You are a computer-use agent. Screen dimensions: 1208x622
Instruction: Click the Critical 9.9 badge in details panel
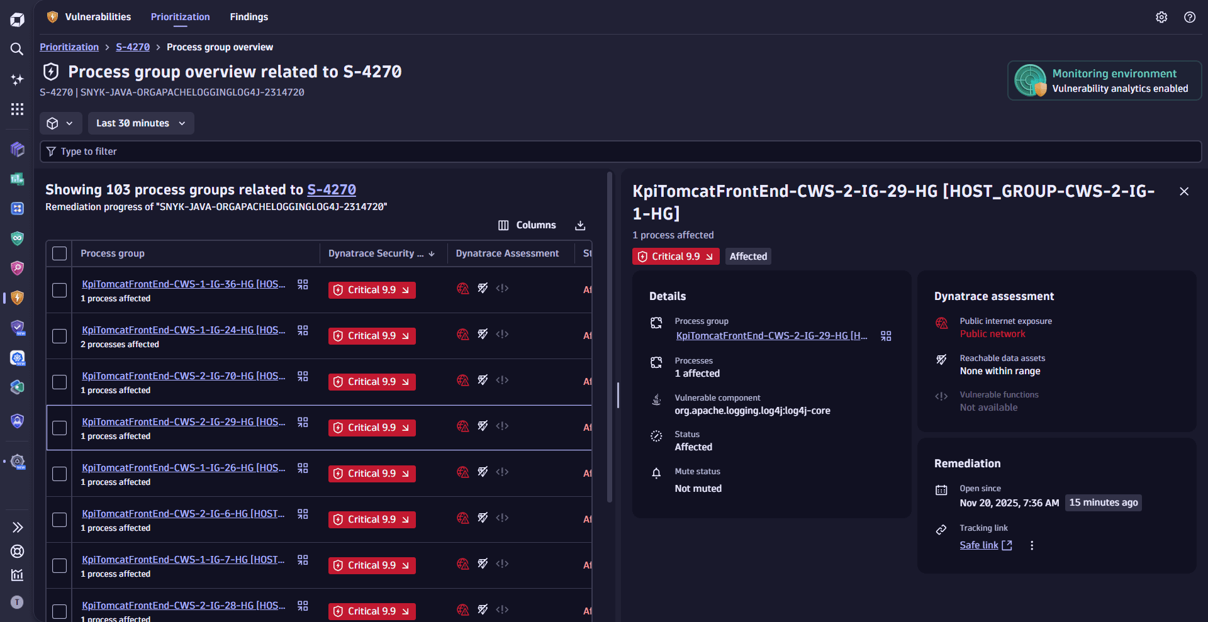tap(675, 257)
